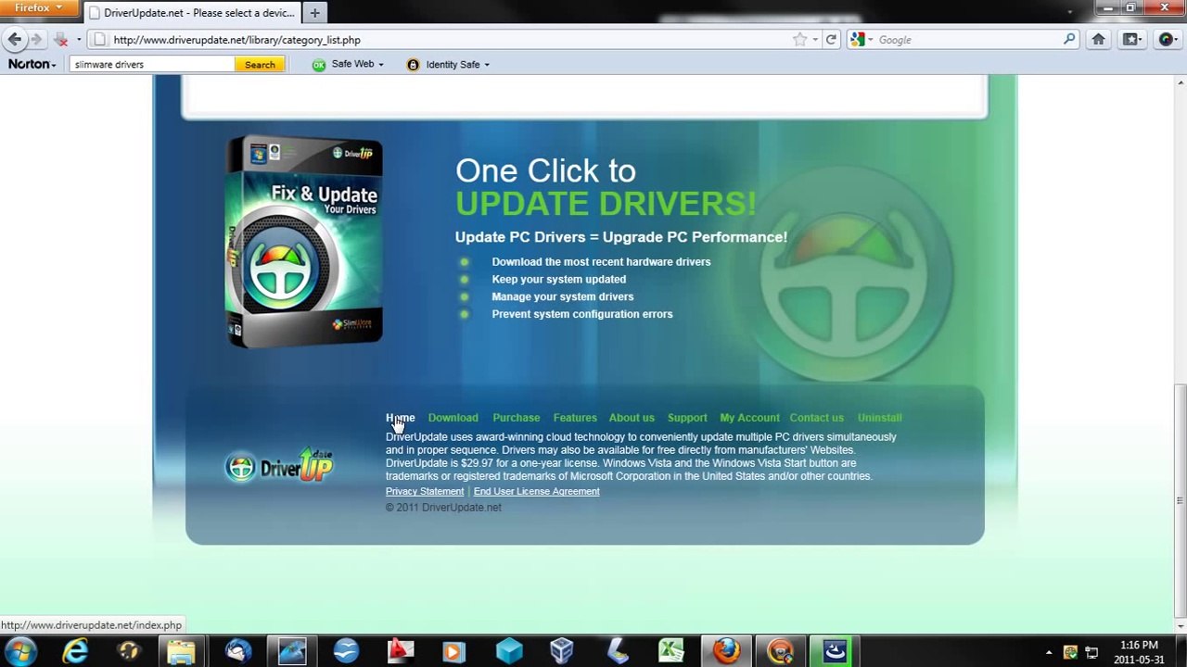Open the Privacy Statement link
Screen dimensions: 1187x667
pos(425,492)
